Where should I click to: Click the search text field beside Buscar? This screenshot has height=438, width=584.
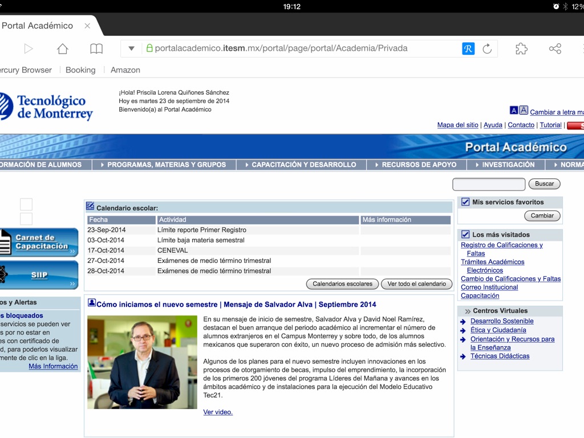488,184
